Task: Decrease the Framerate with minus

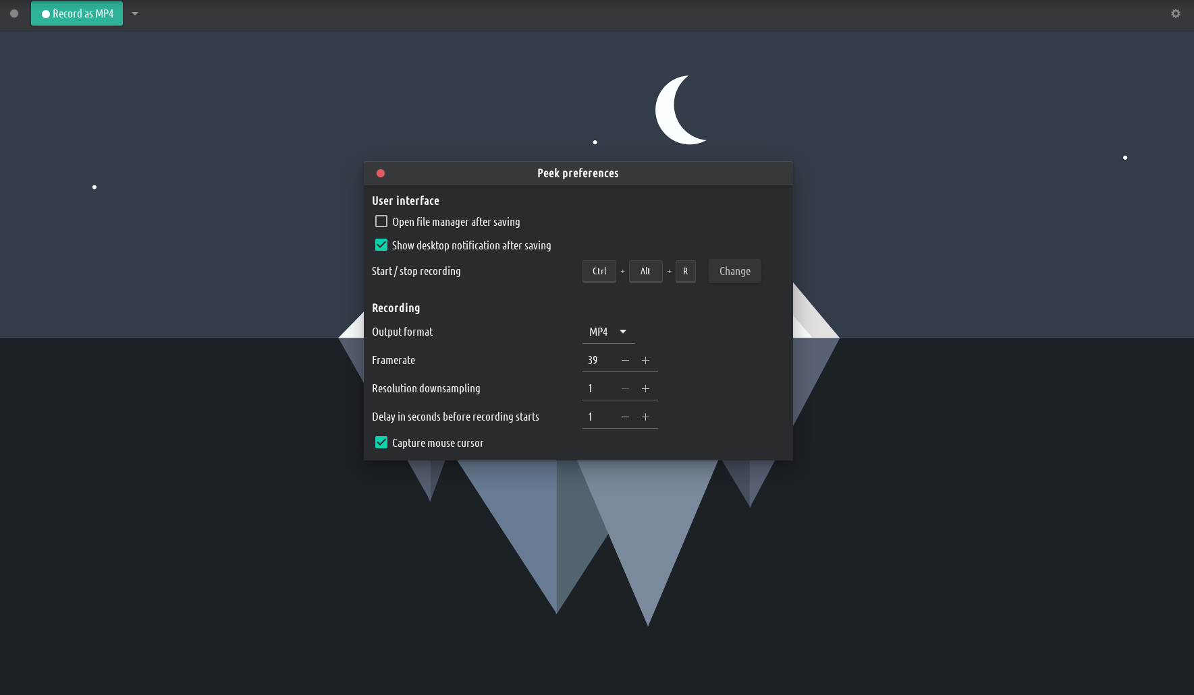Action: pos(625,361)
